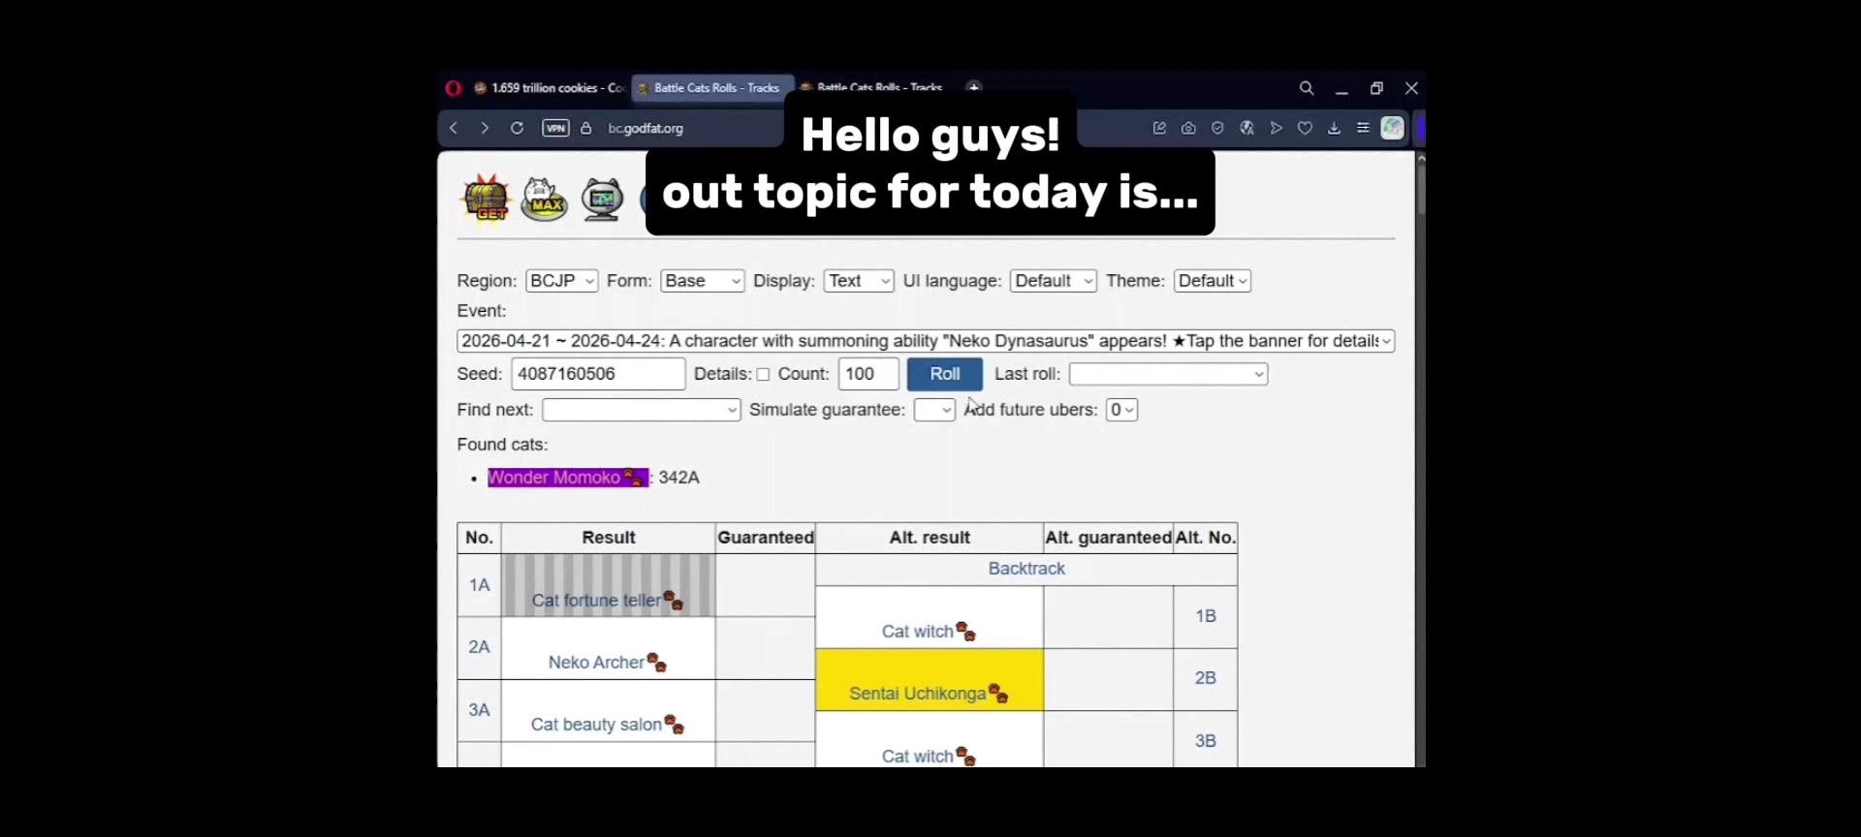
Task: Click the Sentai Uchikonga alt result link
Action: click(918, 694)
